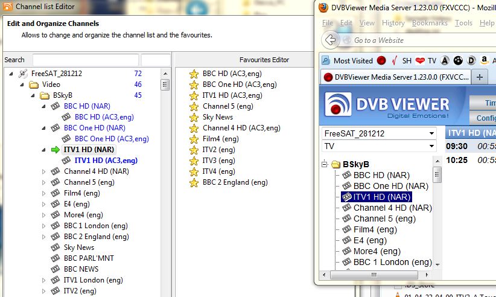Open the Firefox File menu
Image resolution: width=496 pixels, height=297 pixels.
tap(328, 23)
